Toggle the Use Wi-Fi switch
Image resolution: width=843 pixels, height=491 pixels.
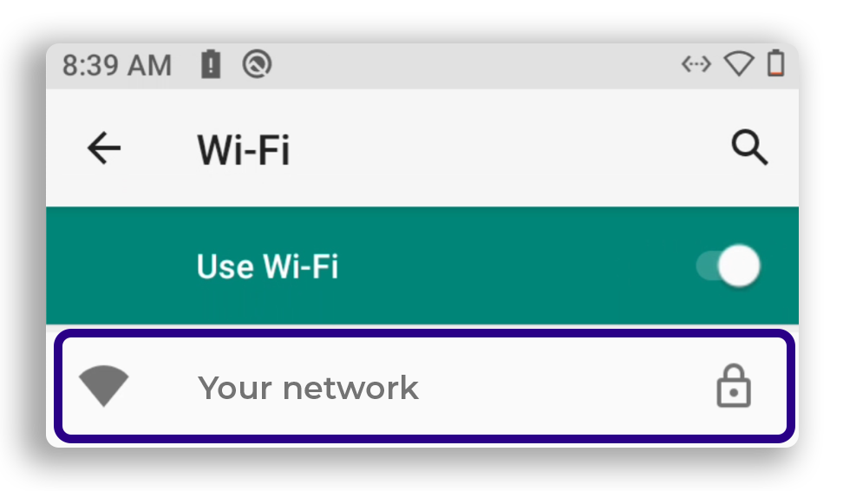729,265
